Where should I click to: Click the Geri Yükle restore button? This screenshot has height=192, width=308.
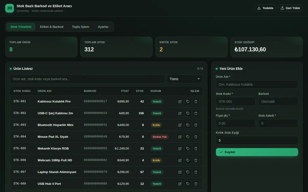coord(290,8)
